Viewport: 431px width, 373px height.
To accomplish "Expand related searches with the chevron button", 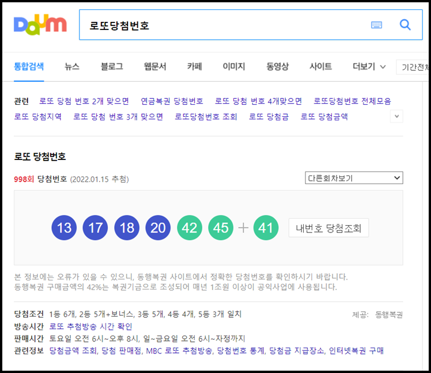I will (396, 116).
